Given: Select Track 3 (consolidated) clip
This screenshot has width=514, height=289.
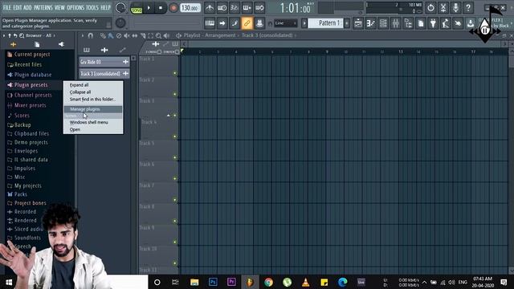Looking at the screenshot, I should tap(104, 74).
